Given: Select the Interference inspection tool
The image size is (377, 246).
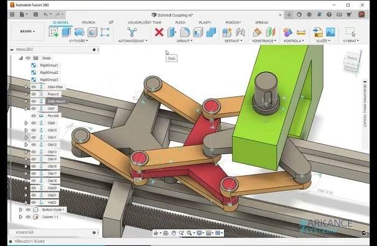Looking at the screenshot, I should pos(287,32).
